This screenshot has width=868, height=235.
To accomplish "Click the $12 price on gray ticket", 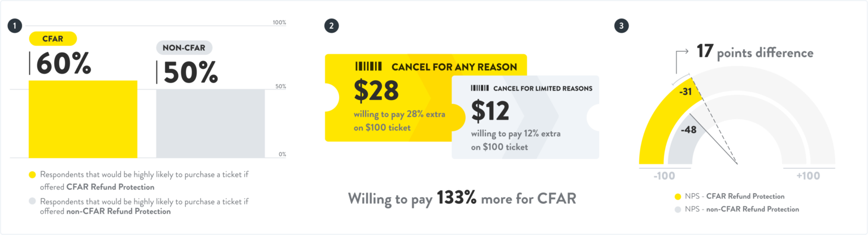I will (x=491, y=111).
